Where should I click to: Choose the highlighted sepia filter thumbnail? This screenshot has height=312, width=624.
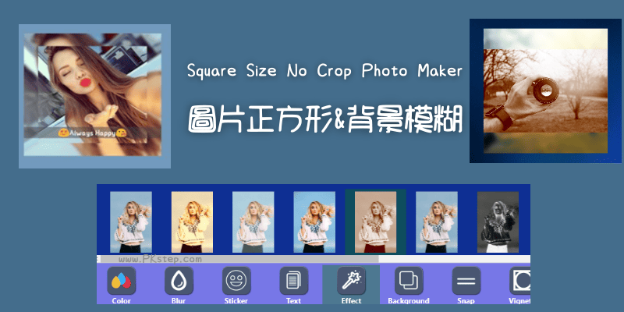click(x=376, y=222)
